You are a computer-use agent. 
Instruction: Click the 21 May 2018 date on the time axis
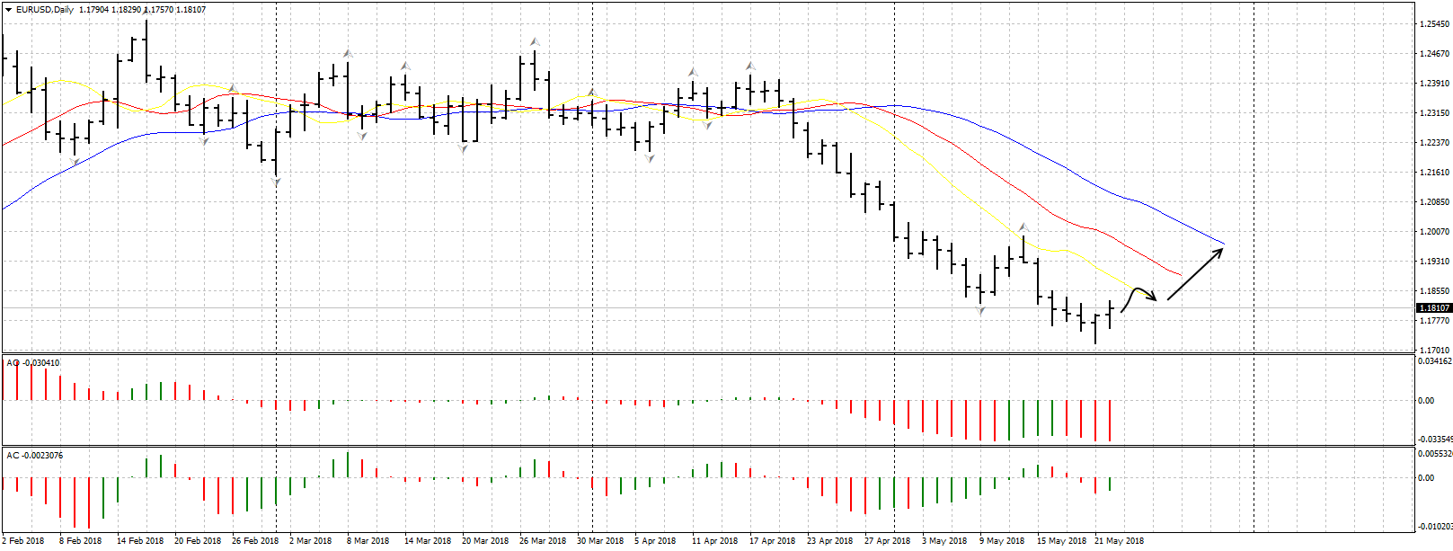(x=1119, y=541)
